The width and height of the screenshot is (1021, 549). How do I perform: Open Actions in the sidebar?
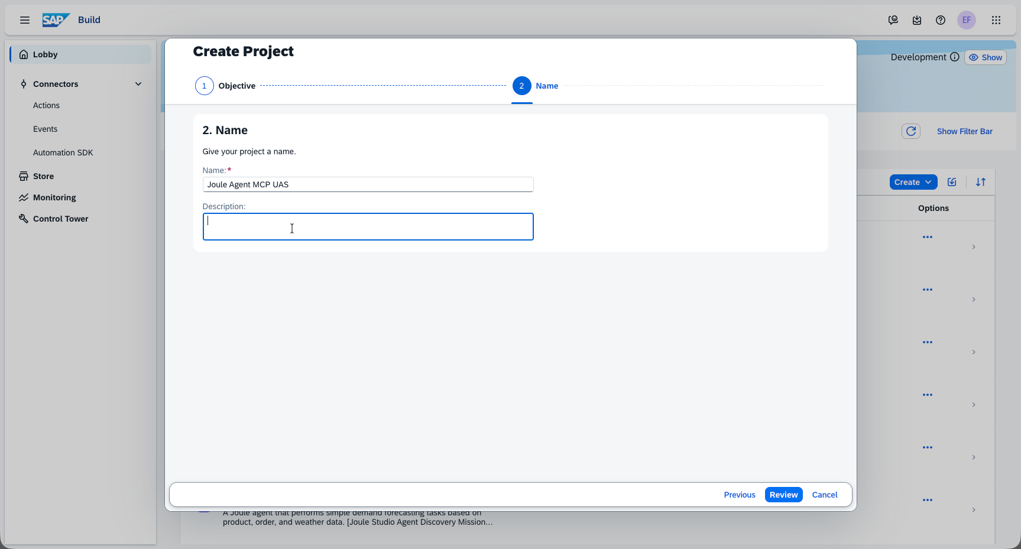pyautogui.click(x=46, y=105)
